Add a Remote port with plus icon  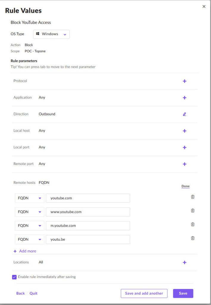(x=185, y=164)
